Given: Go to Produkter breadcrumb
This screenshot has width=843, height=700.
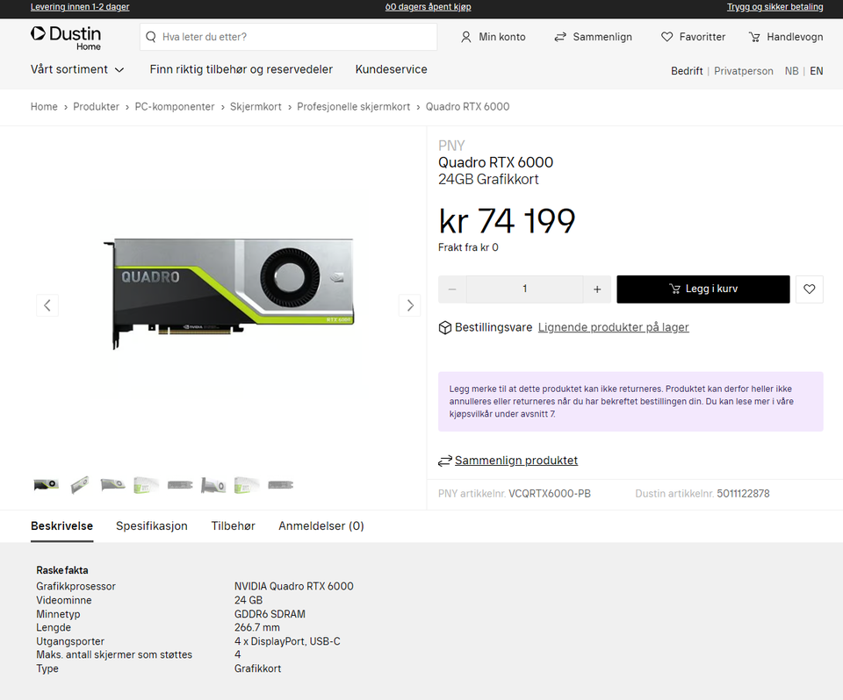Looking at the screenshot, I should [x=97, y=106].
